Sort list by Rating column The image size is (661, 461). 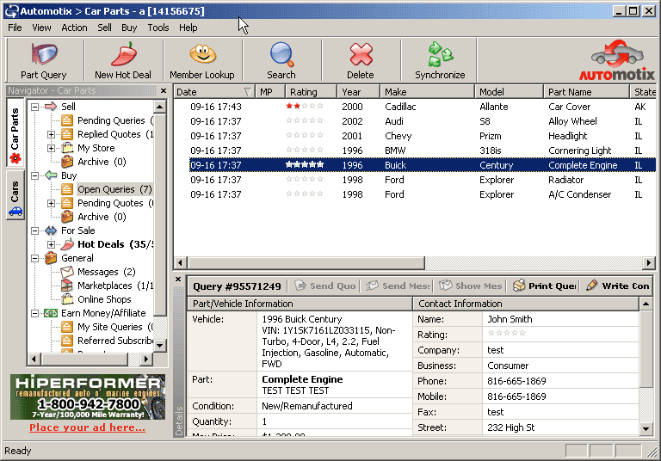tap(311, 92)
